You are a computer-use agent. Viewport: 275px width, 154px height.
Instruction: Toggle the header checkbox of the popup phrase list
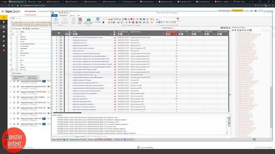pyautogui.click(x=17, y=32)
